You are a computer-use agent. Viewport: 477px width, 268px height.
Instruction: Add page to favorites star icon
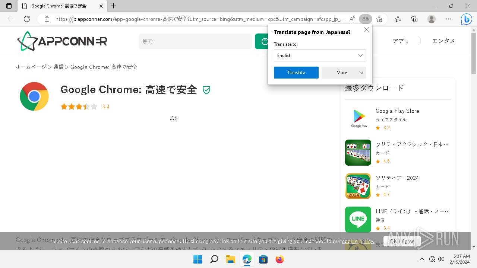(x=379, y=19)
